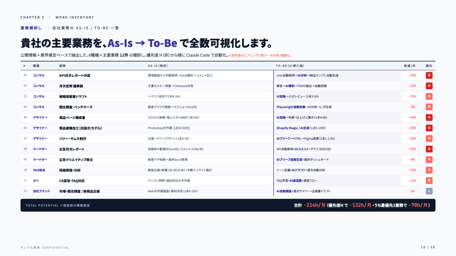Select the M priority badge for 戦略提案書ドラフト
Screen dimensions: 456x256
click(429, 96)
